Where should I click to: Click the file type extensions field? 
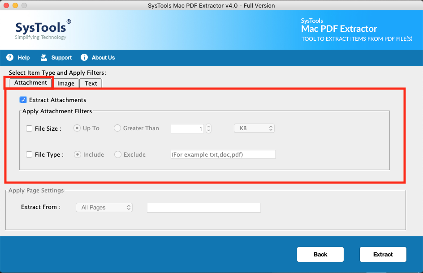click(223, 154)
